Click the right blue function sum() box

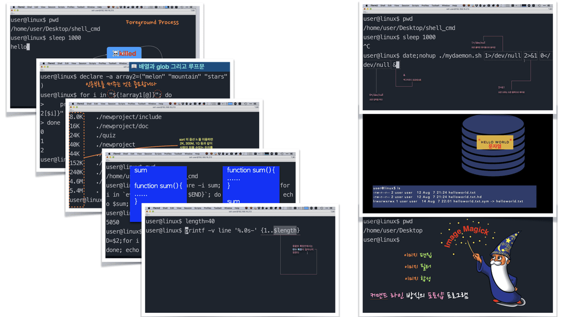click(251, 183)
